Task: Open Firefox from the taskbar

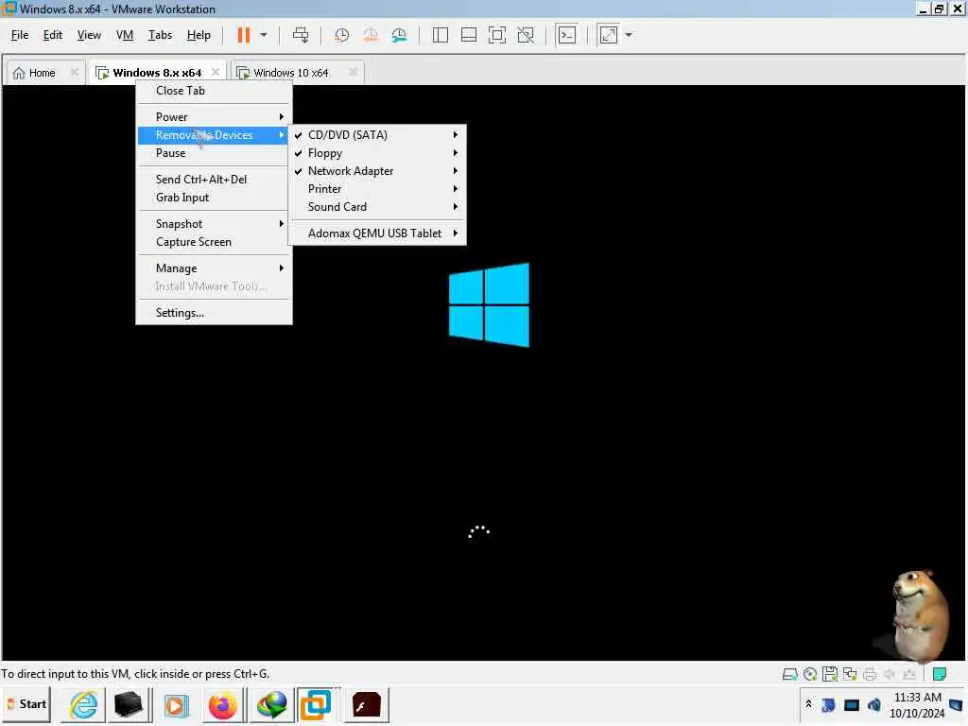Action: click(x=222, y=705)
